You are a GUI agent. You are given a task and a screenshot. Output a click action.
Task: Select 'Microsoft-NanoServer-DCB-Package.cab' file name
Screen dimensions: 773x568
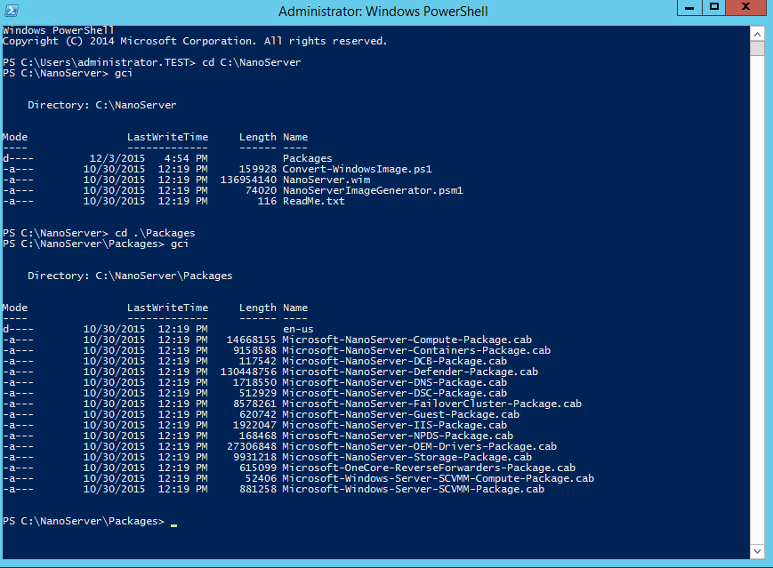tap(395, 361)
